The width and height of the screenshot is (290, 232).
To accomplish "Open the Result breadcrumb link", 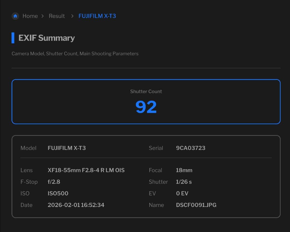I will pos(57,16).
